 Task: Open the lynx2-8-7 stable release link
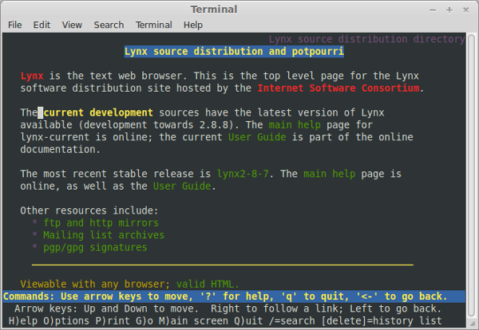(243, 174)
